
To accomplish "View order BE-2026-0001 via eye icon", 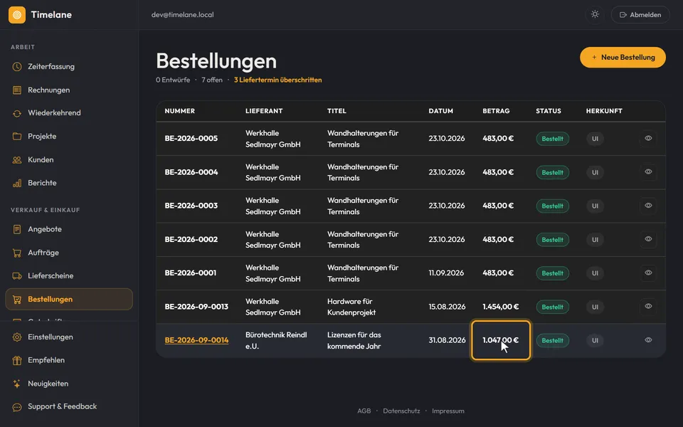I will (x=648, y=273).
